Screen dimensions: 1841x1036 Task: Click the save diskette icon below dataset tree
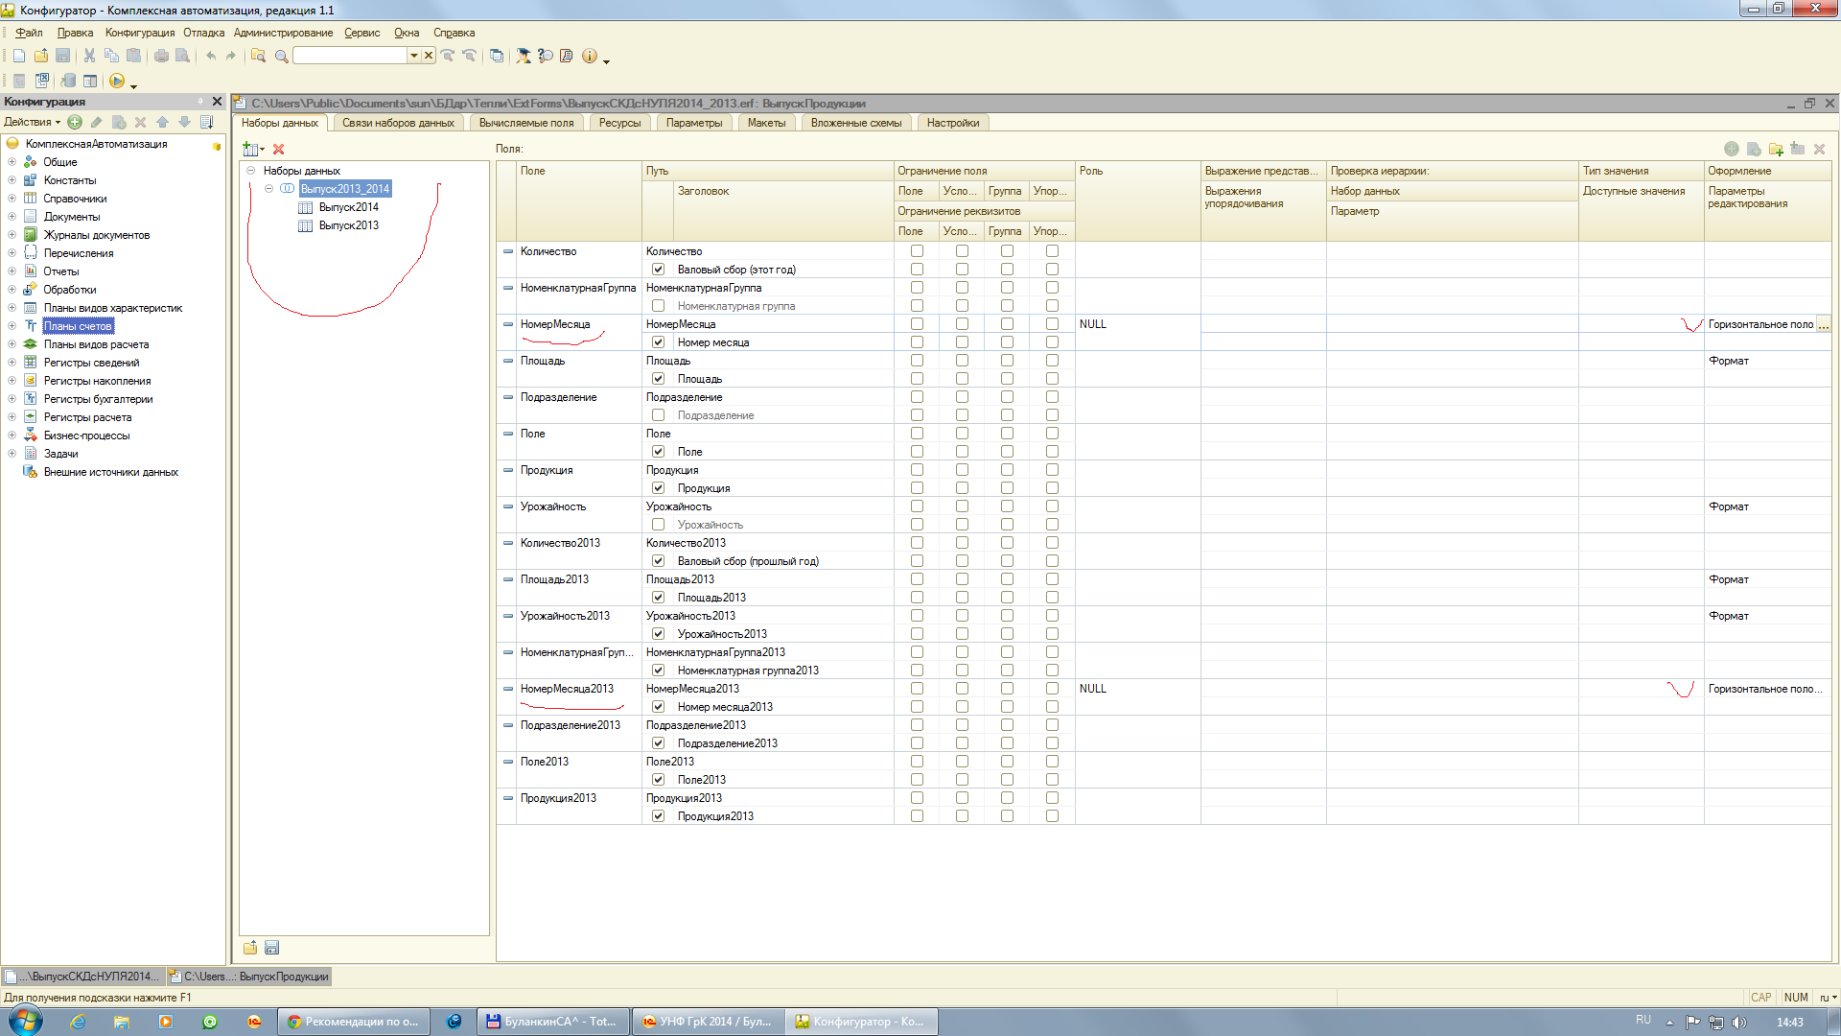(x=271, y=948)
